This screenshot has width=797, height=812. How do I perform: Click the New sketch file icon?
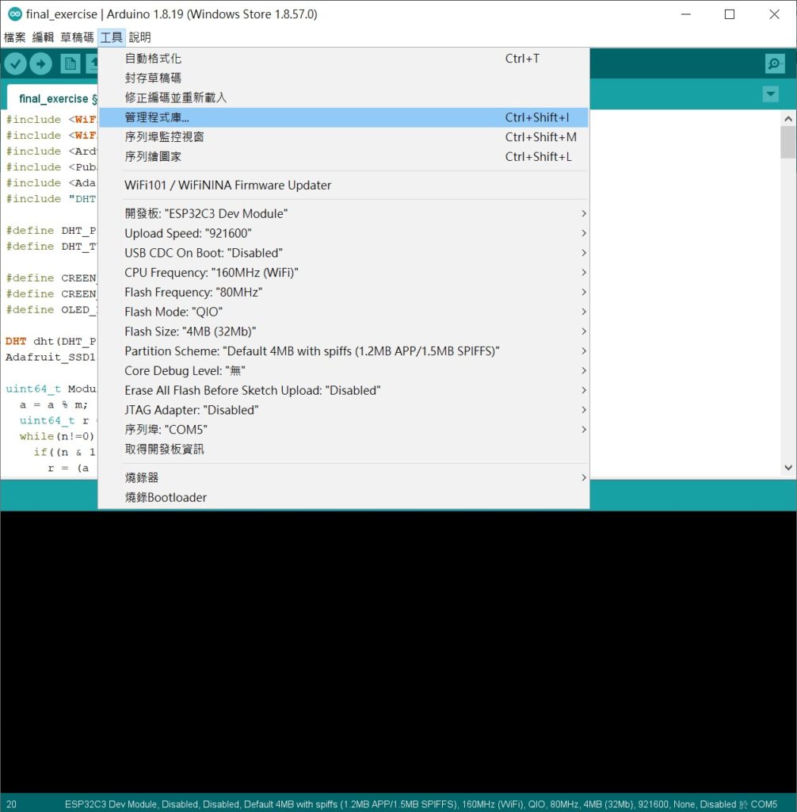click(x=70, y=63)
